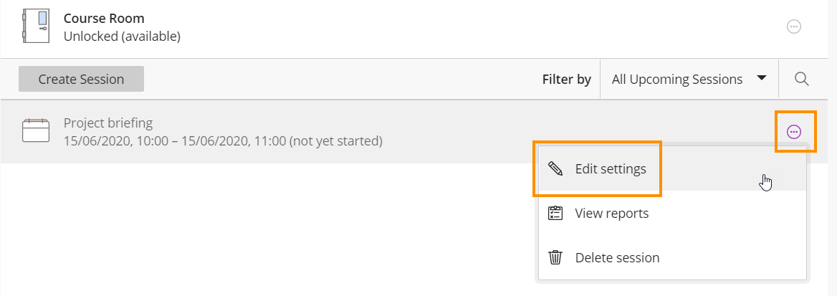The image size is (837, 296).
Task: Click the filter dropdown arrow
Action: (762, 79)
